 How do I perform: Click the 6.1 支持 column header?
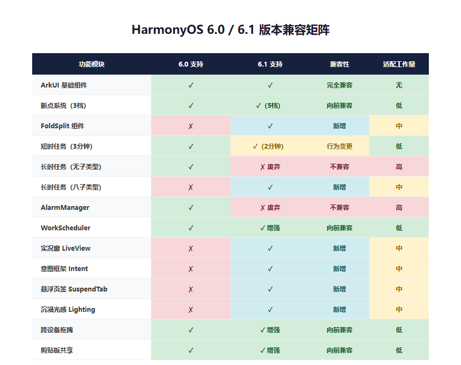coord(270,64)
